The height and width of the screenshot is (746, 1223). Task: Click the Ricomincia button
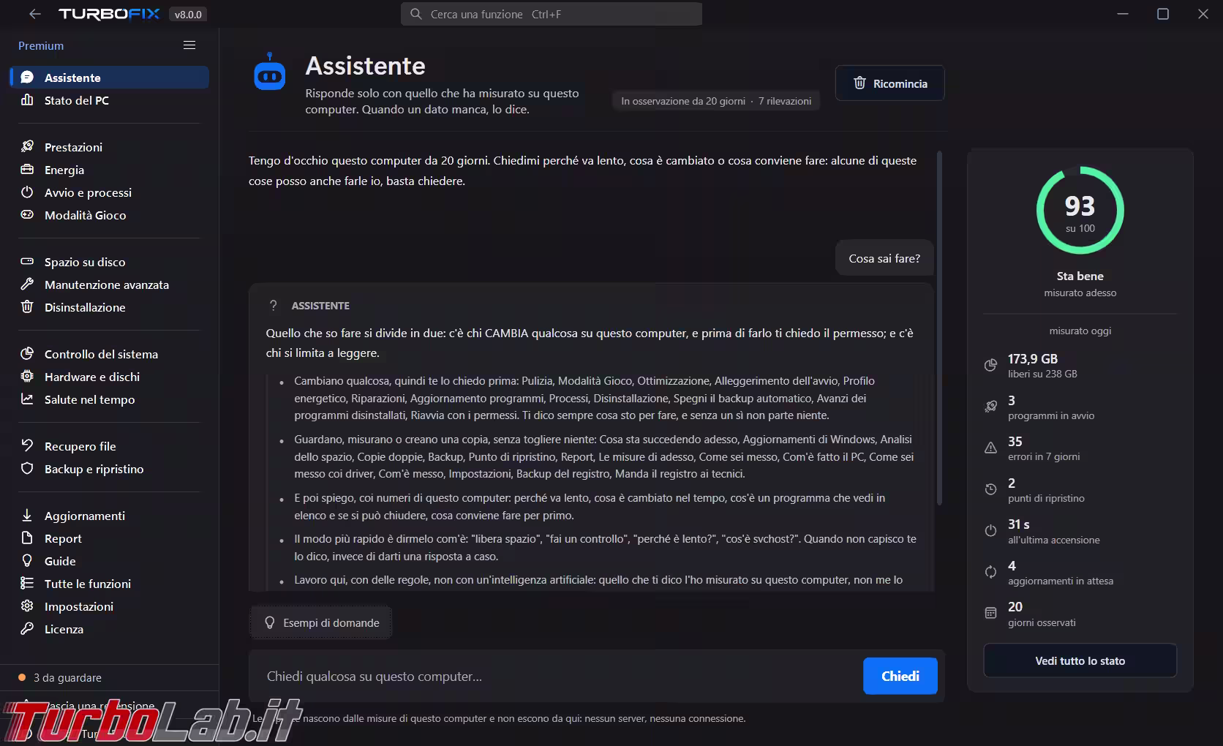coord(889,83)
